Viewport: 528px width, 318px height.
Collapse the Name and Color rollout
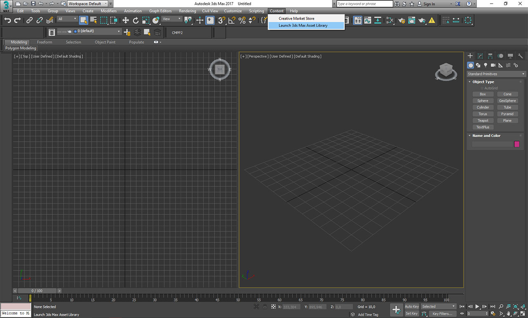point(486,135)
